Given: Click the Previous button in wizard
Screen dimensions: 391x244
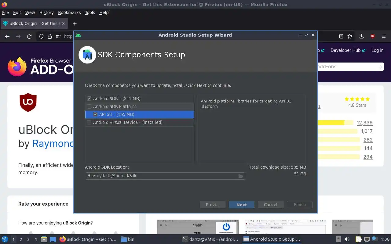Looking at the screenshot, I should [212, 205].
